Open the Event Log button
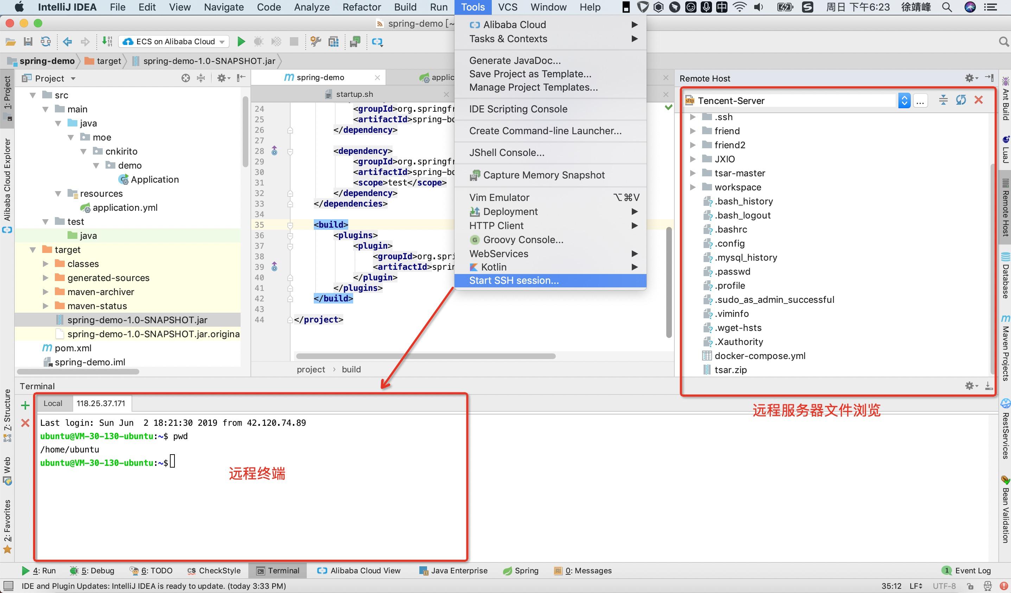The width and height of the screenshot is (1011, 593). tap(967, 571)
